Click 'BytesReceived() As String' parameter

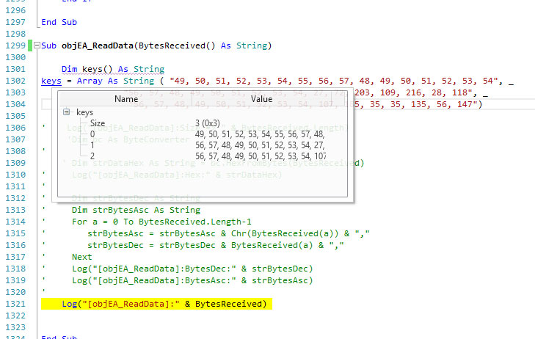point(203,45)
